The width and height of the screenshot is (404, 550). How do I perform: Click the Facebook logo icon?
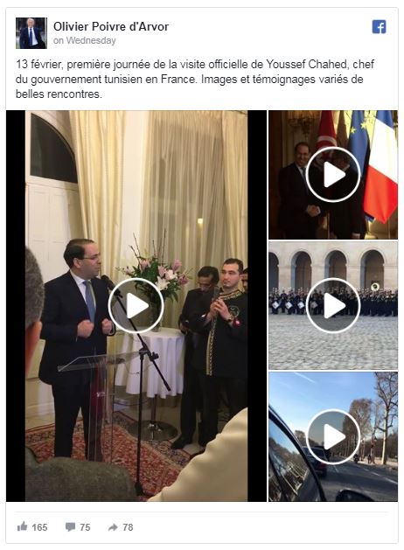tap(379, 26)
